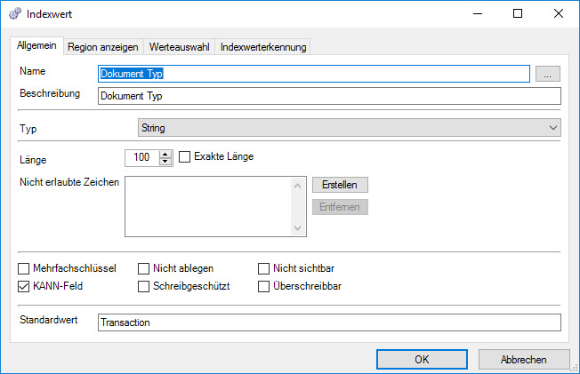
Task: Cancel with the Abbrechen button
Action: [524, 359]
